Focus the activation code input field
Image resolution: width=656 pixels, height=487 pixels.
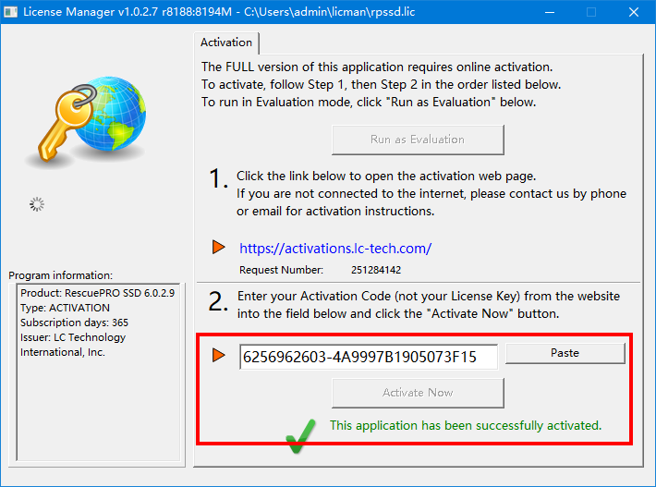click(369, 357)
